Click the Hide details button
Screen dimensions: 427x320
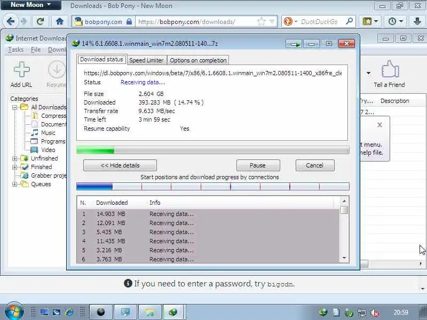[x=120, y=165]
